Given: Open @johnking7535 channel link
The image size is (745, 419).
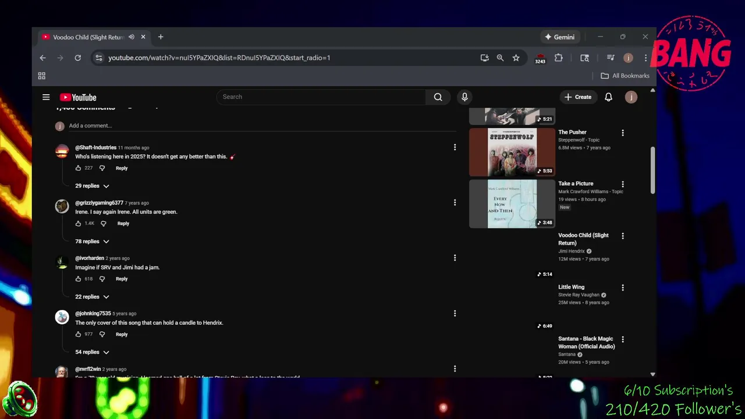Looking at the screenshot, I should point(93,314).
